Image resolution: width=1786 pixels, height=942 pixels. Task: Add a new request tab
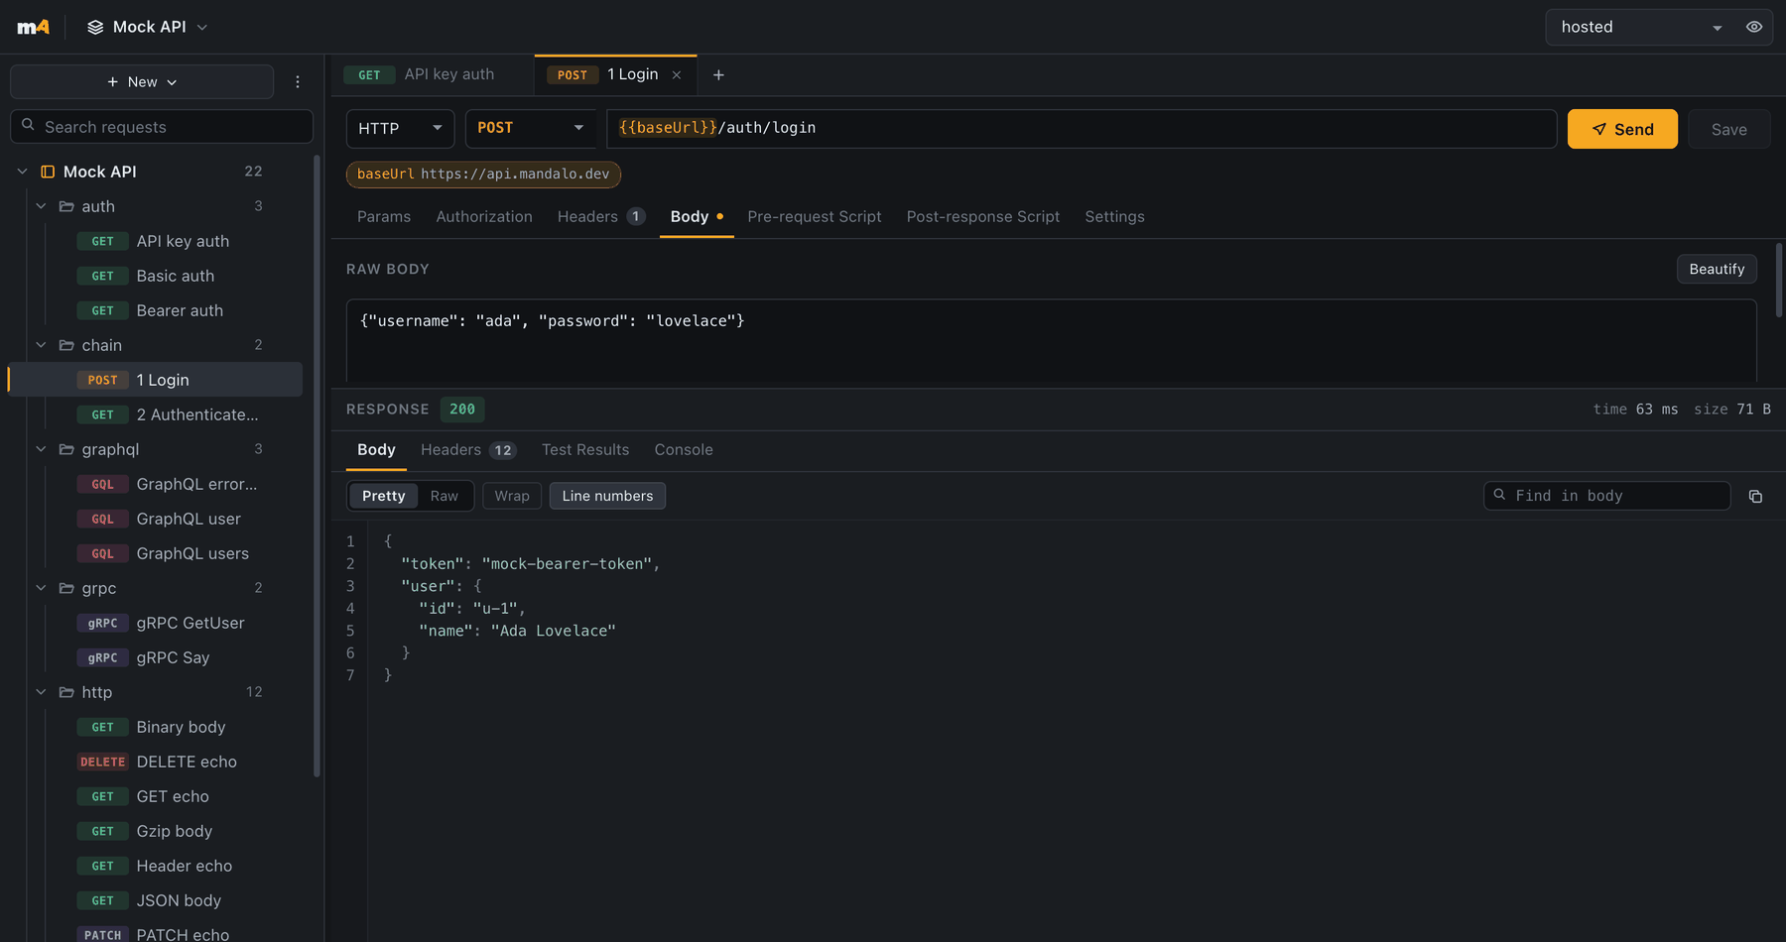(x=718, y=75)
